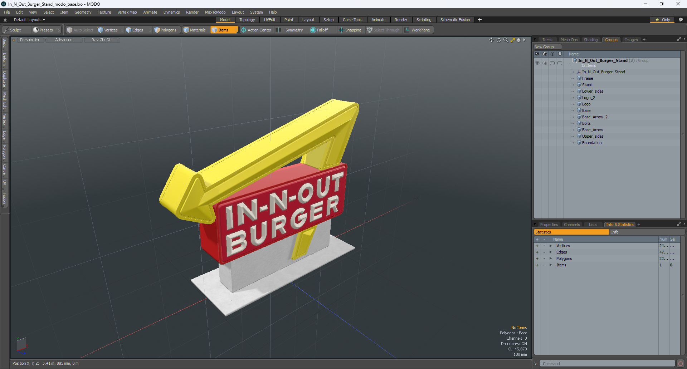Open Presets browser
Image resolution: width=687 pixels, height=369 pixels.
click(46, 30)
